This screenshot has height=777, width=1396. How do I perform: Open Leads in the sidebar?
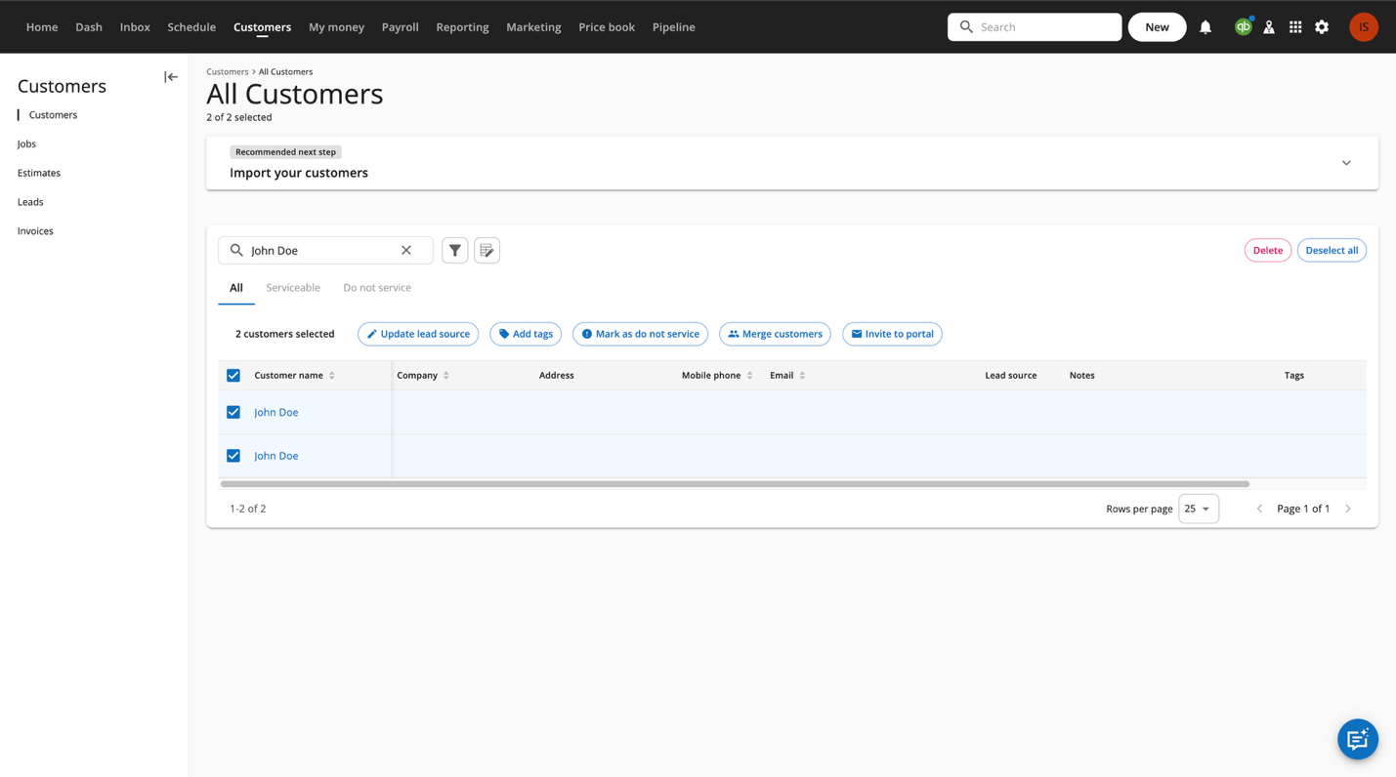pos(30,202)
